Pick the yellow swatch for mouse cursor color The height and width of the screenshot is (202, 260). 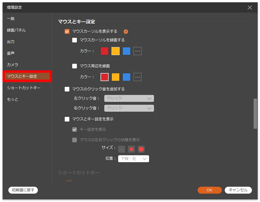(x=116, y=51)
